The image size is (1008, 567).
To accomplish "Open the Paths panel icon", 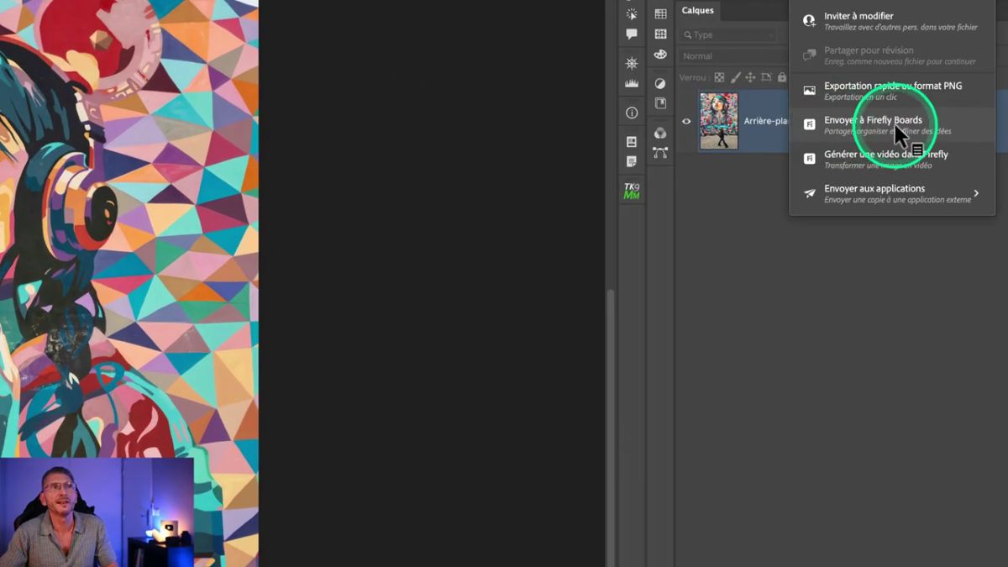I will click(x=660, y=153).
